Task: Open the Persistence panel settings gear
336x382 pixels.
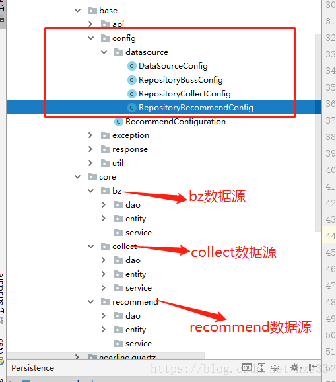Action: point(294,367)
